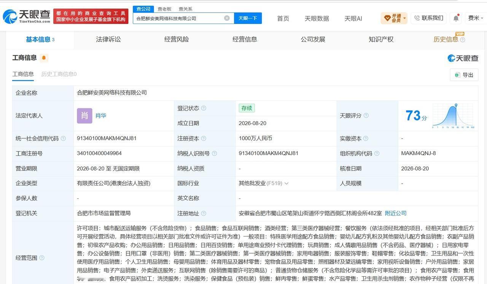
Task: Expand 其他批发业 (F519) industry chevron
Action: (286, 183)
